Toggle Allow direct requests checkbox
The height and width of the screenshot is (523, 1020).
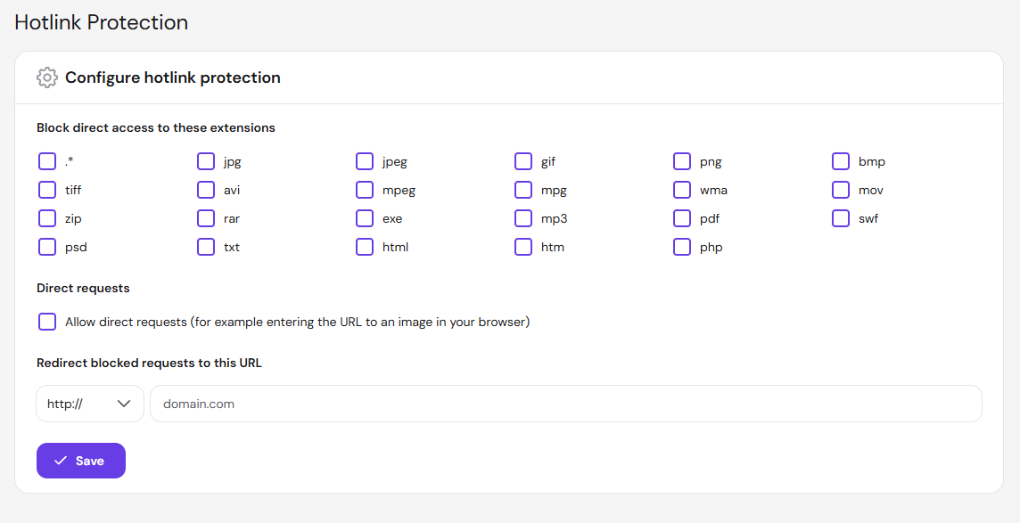click(x=47, y=322)
